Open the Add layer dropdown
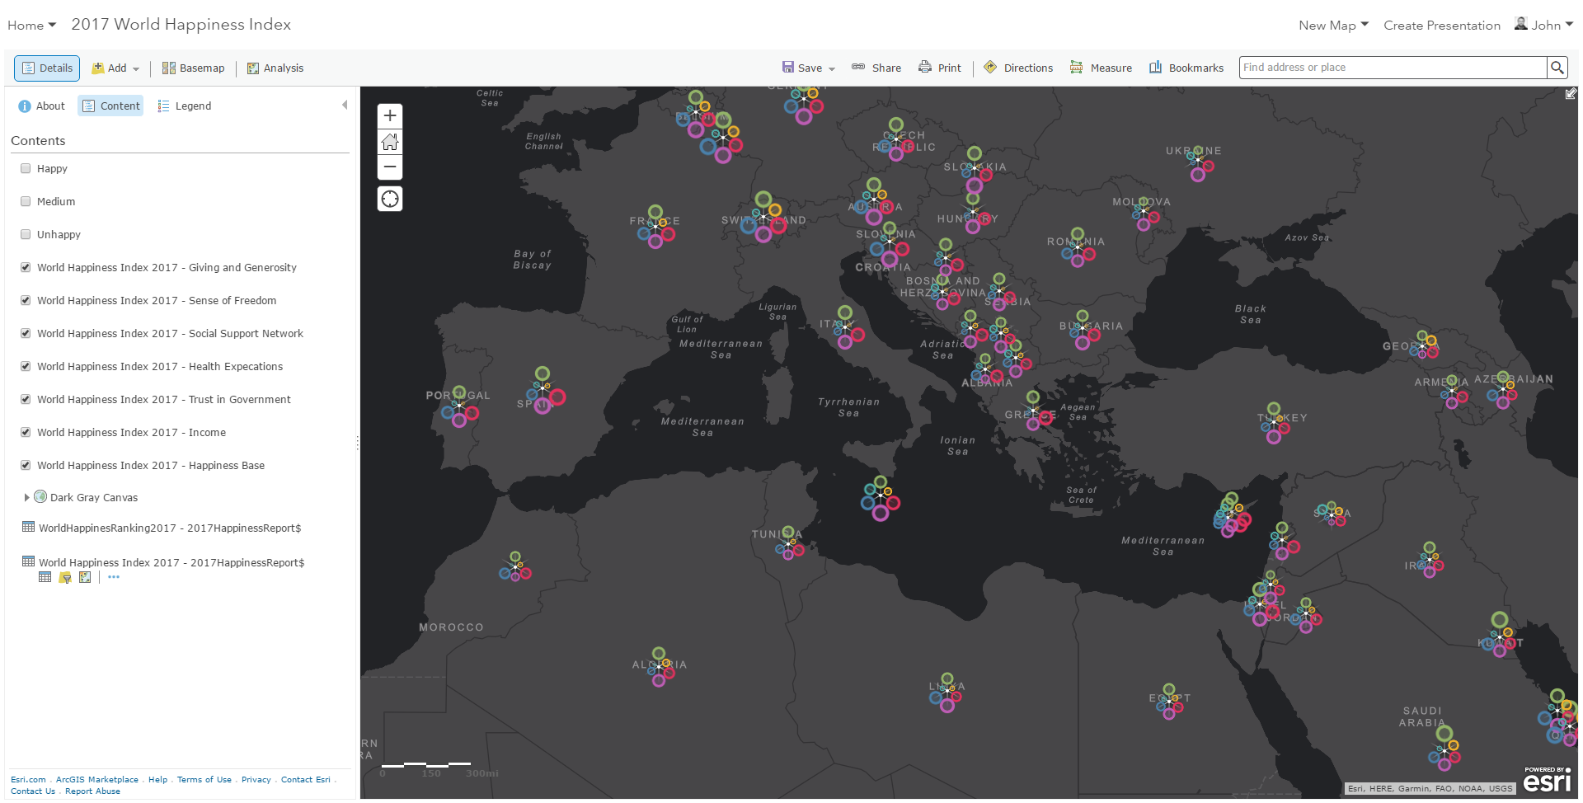Screen dimensions: 1583x803 [115, 68]
